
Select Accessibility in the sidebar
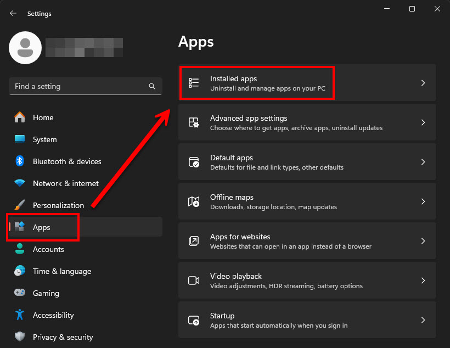pos(86,315)
